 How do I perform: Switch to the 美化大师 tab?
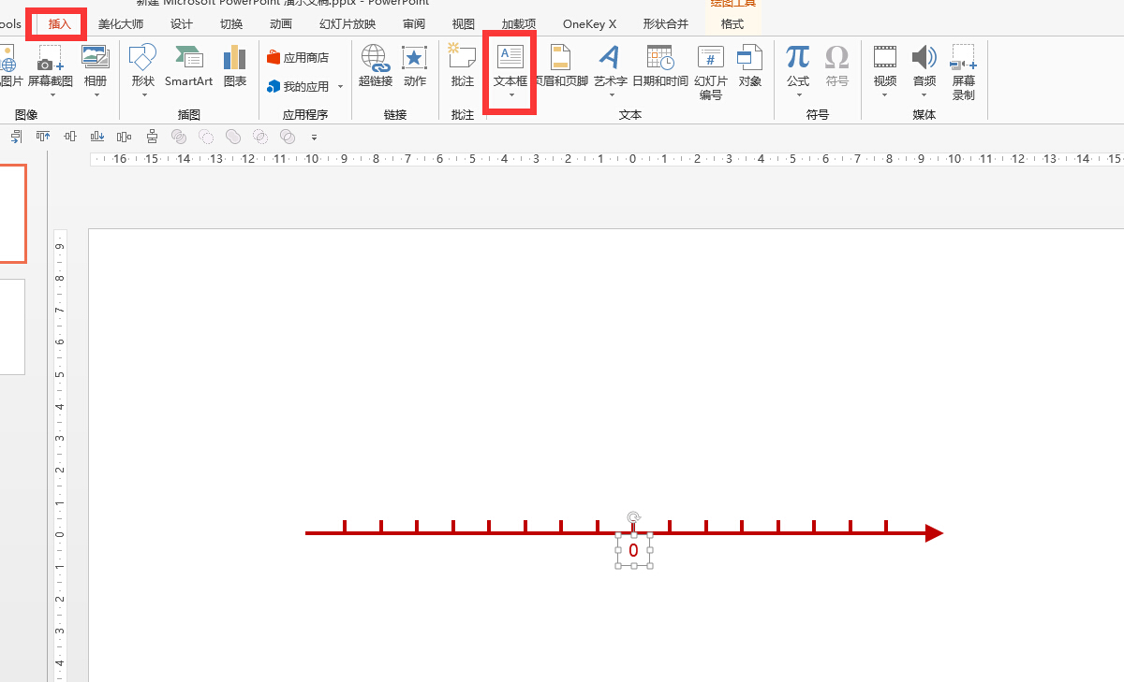pyautogui.click(x=121, y=24)
